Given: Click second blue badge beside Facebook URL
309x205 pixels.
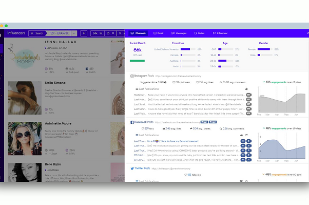Looking at the screenshot, I should [x=213, y=122].
